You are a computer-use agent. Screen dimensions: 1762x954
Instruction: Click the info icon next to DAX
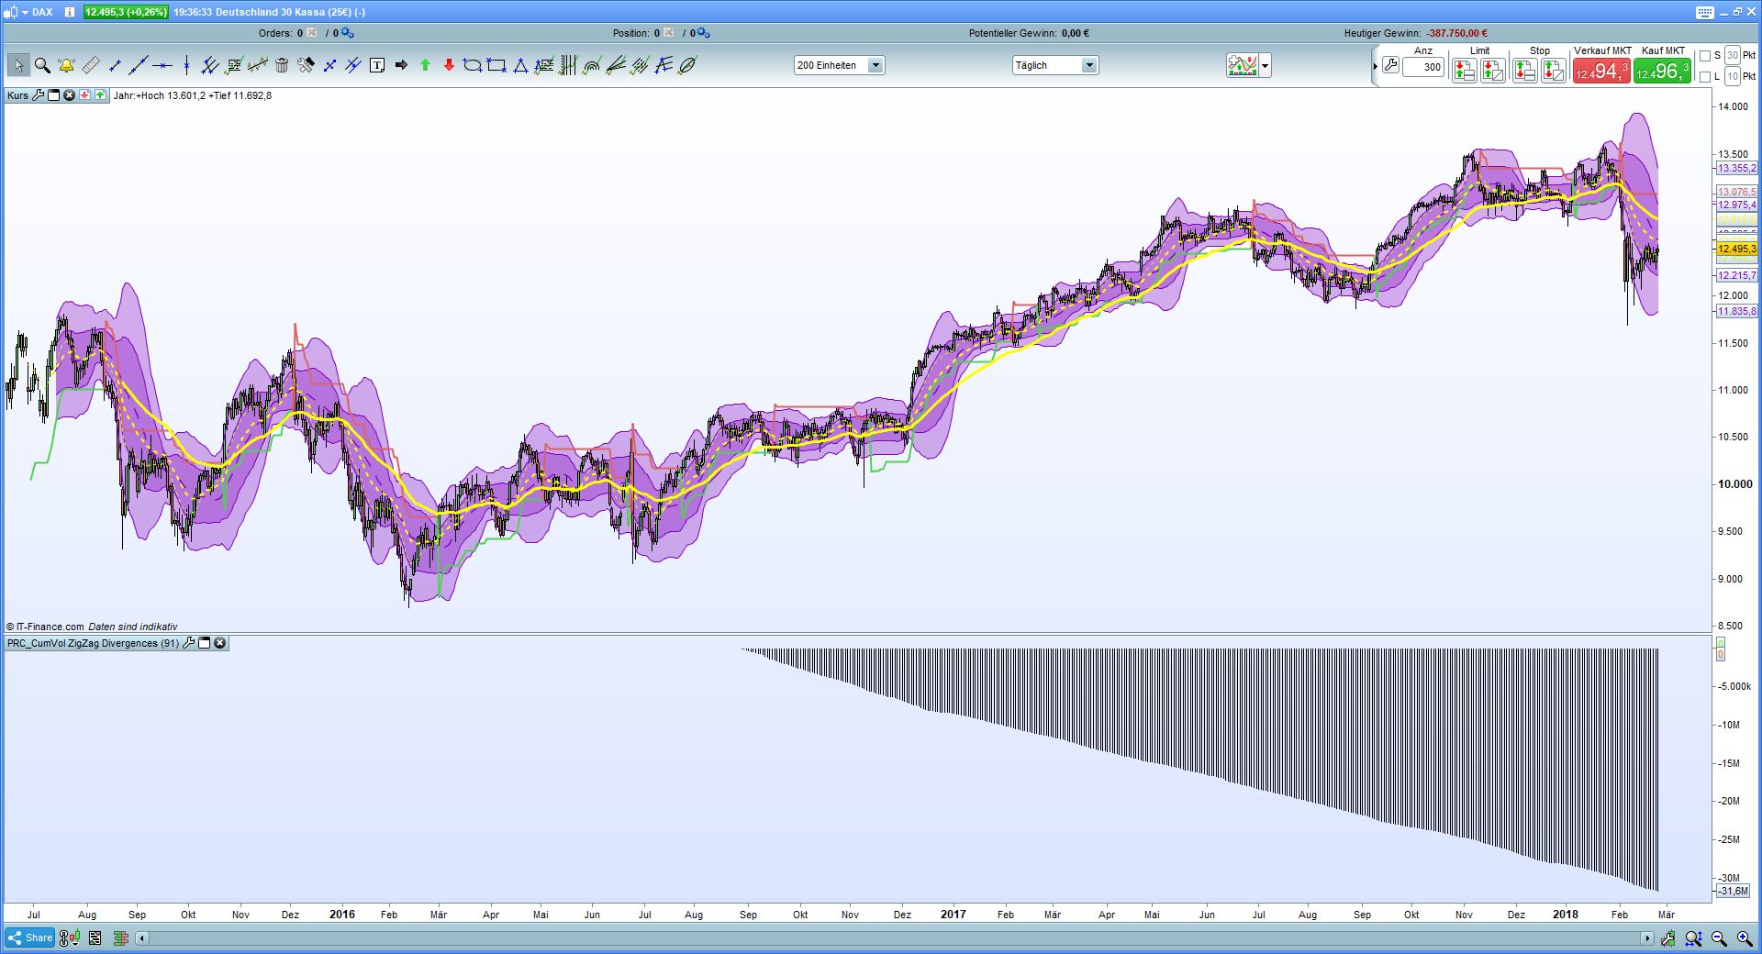71,12
